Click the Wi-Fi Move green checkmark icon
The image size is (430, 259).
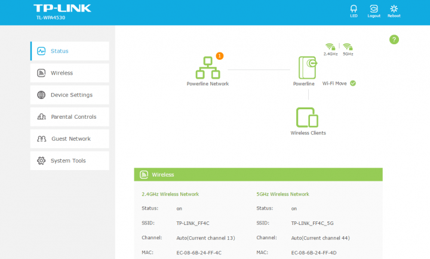353,84
